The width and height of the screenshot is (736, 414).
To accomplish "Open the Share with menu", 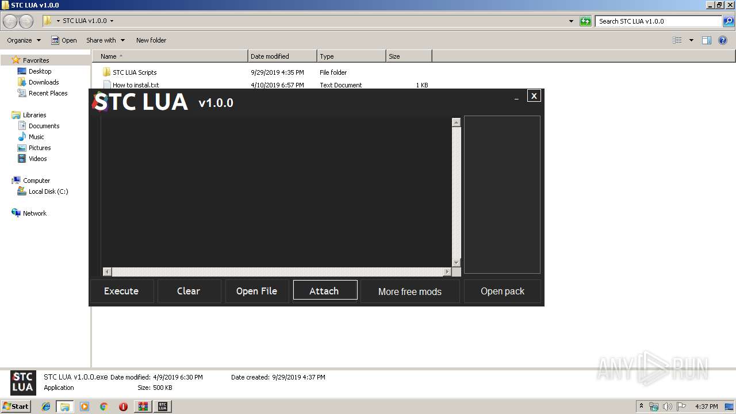I will pos(105,40).
